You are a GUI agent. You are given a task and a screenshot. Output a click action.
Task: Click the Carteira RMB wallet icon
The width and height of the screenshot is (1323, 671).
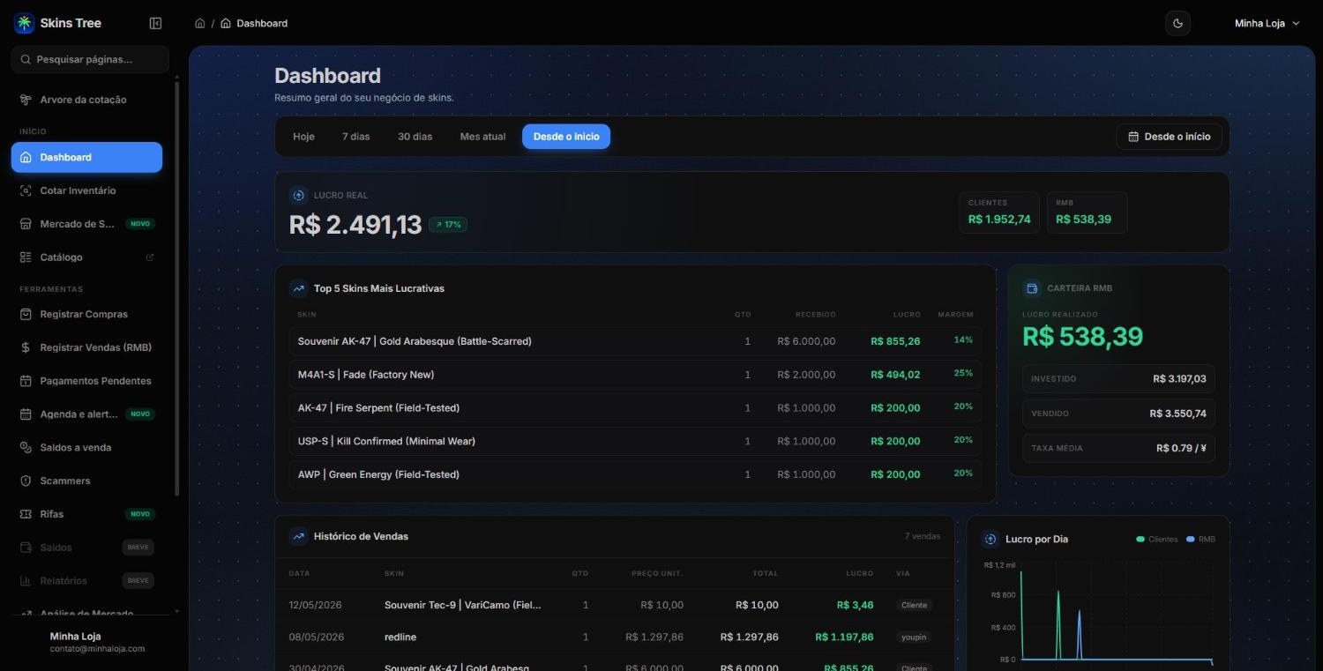pos(1031,288)
